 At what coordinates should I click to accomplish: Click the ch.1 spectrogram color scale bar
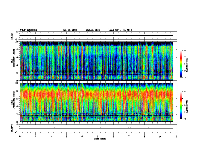181,64
